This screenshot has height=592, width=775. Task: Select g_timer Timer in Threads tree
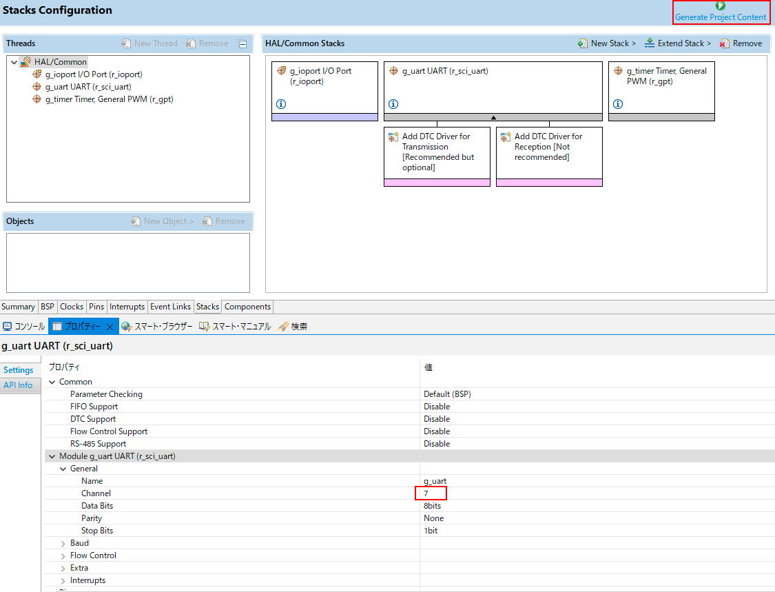[x=109, y=99]
